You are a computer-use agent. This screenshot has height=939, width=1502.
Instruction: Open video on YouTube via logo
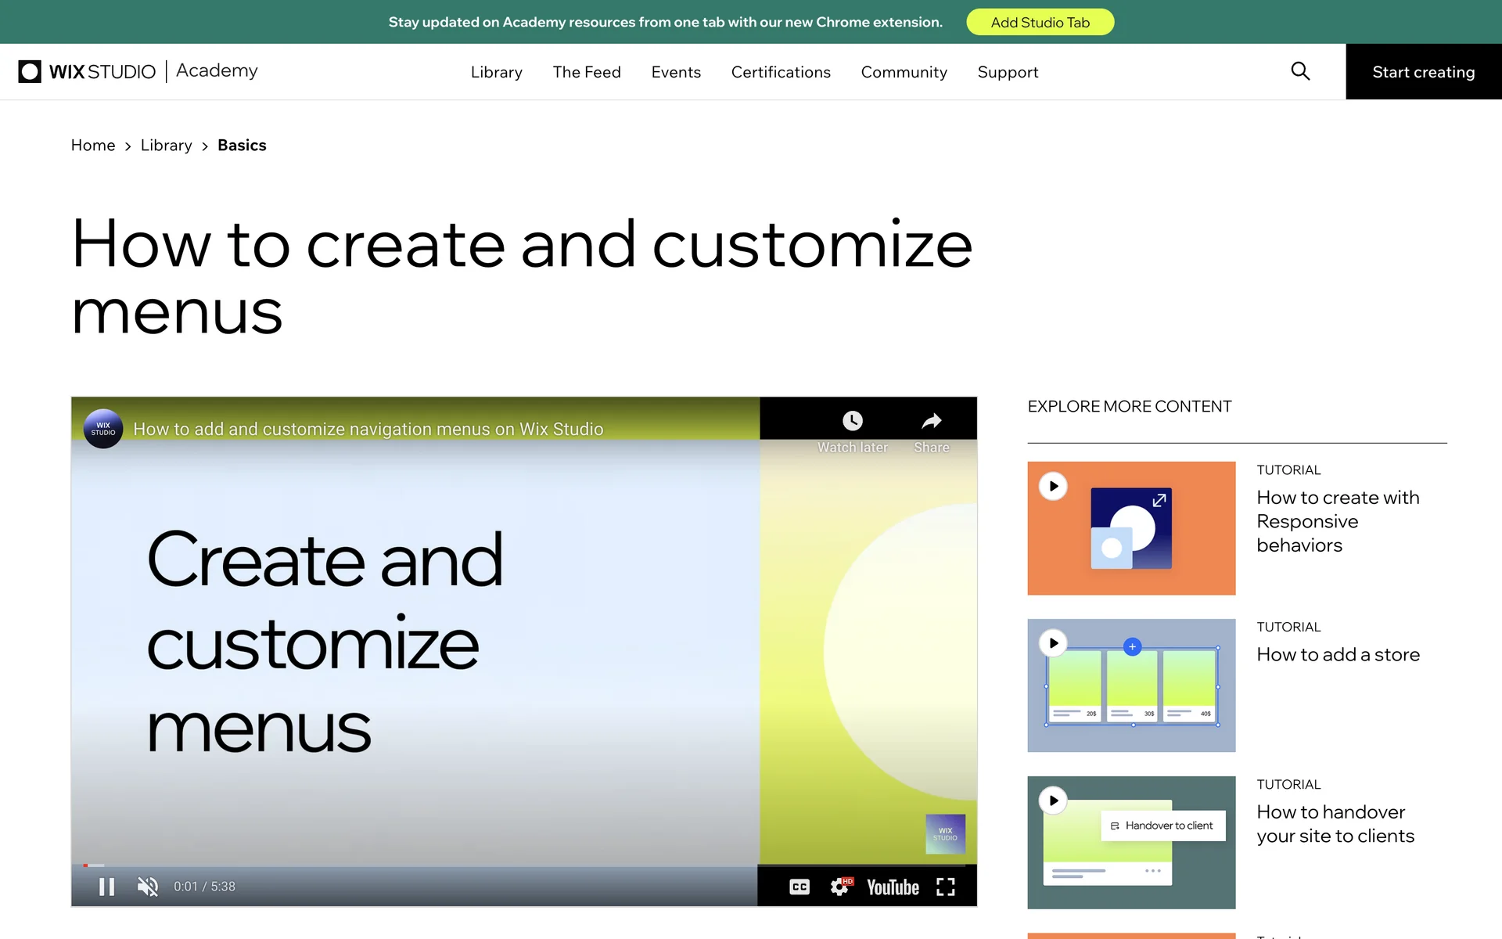[x=893, y=887]
